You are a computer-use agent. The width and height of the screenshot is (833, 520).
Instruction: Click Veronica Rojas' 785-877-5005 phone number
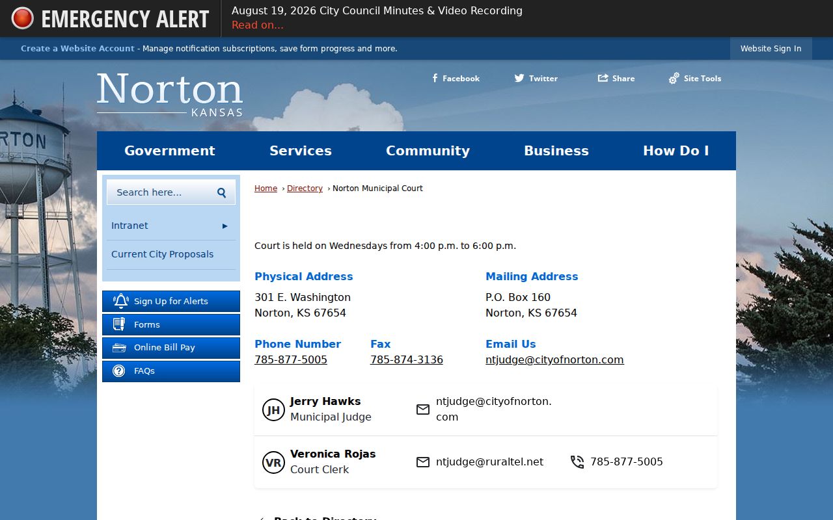(x=627, y=462)
